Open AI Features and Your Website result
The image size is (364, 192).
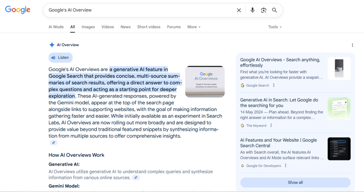278,143
